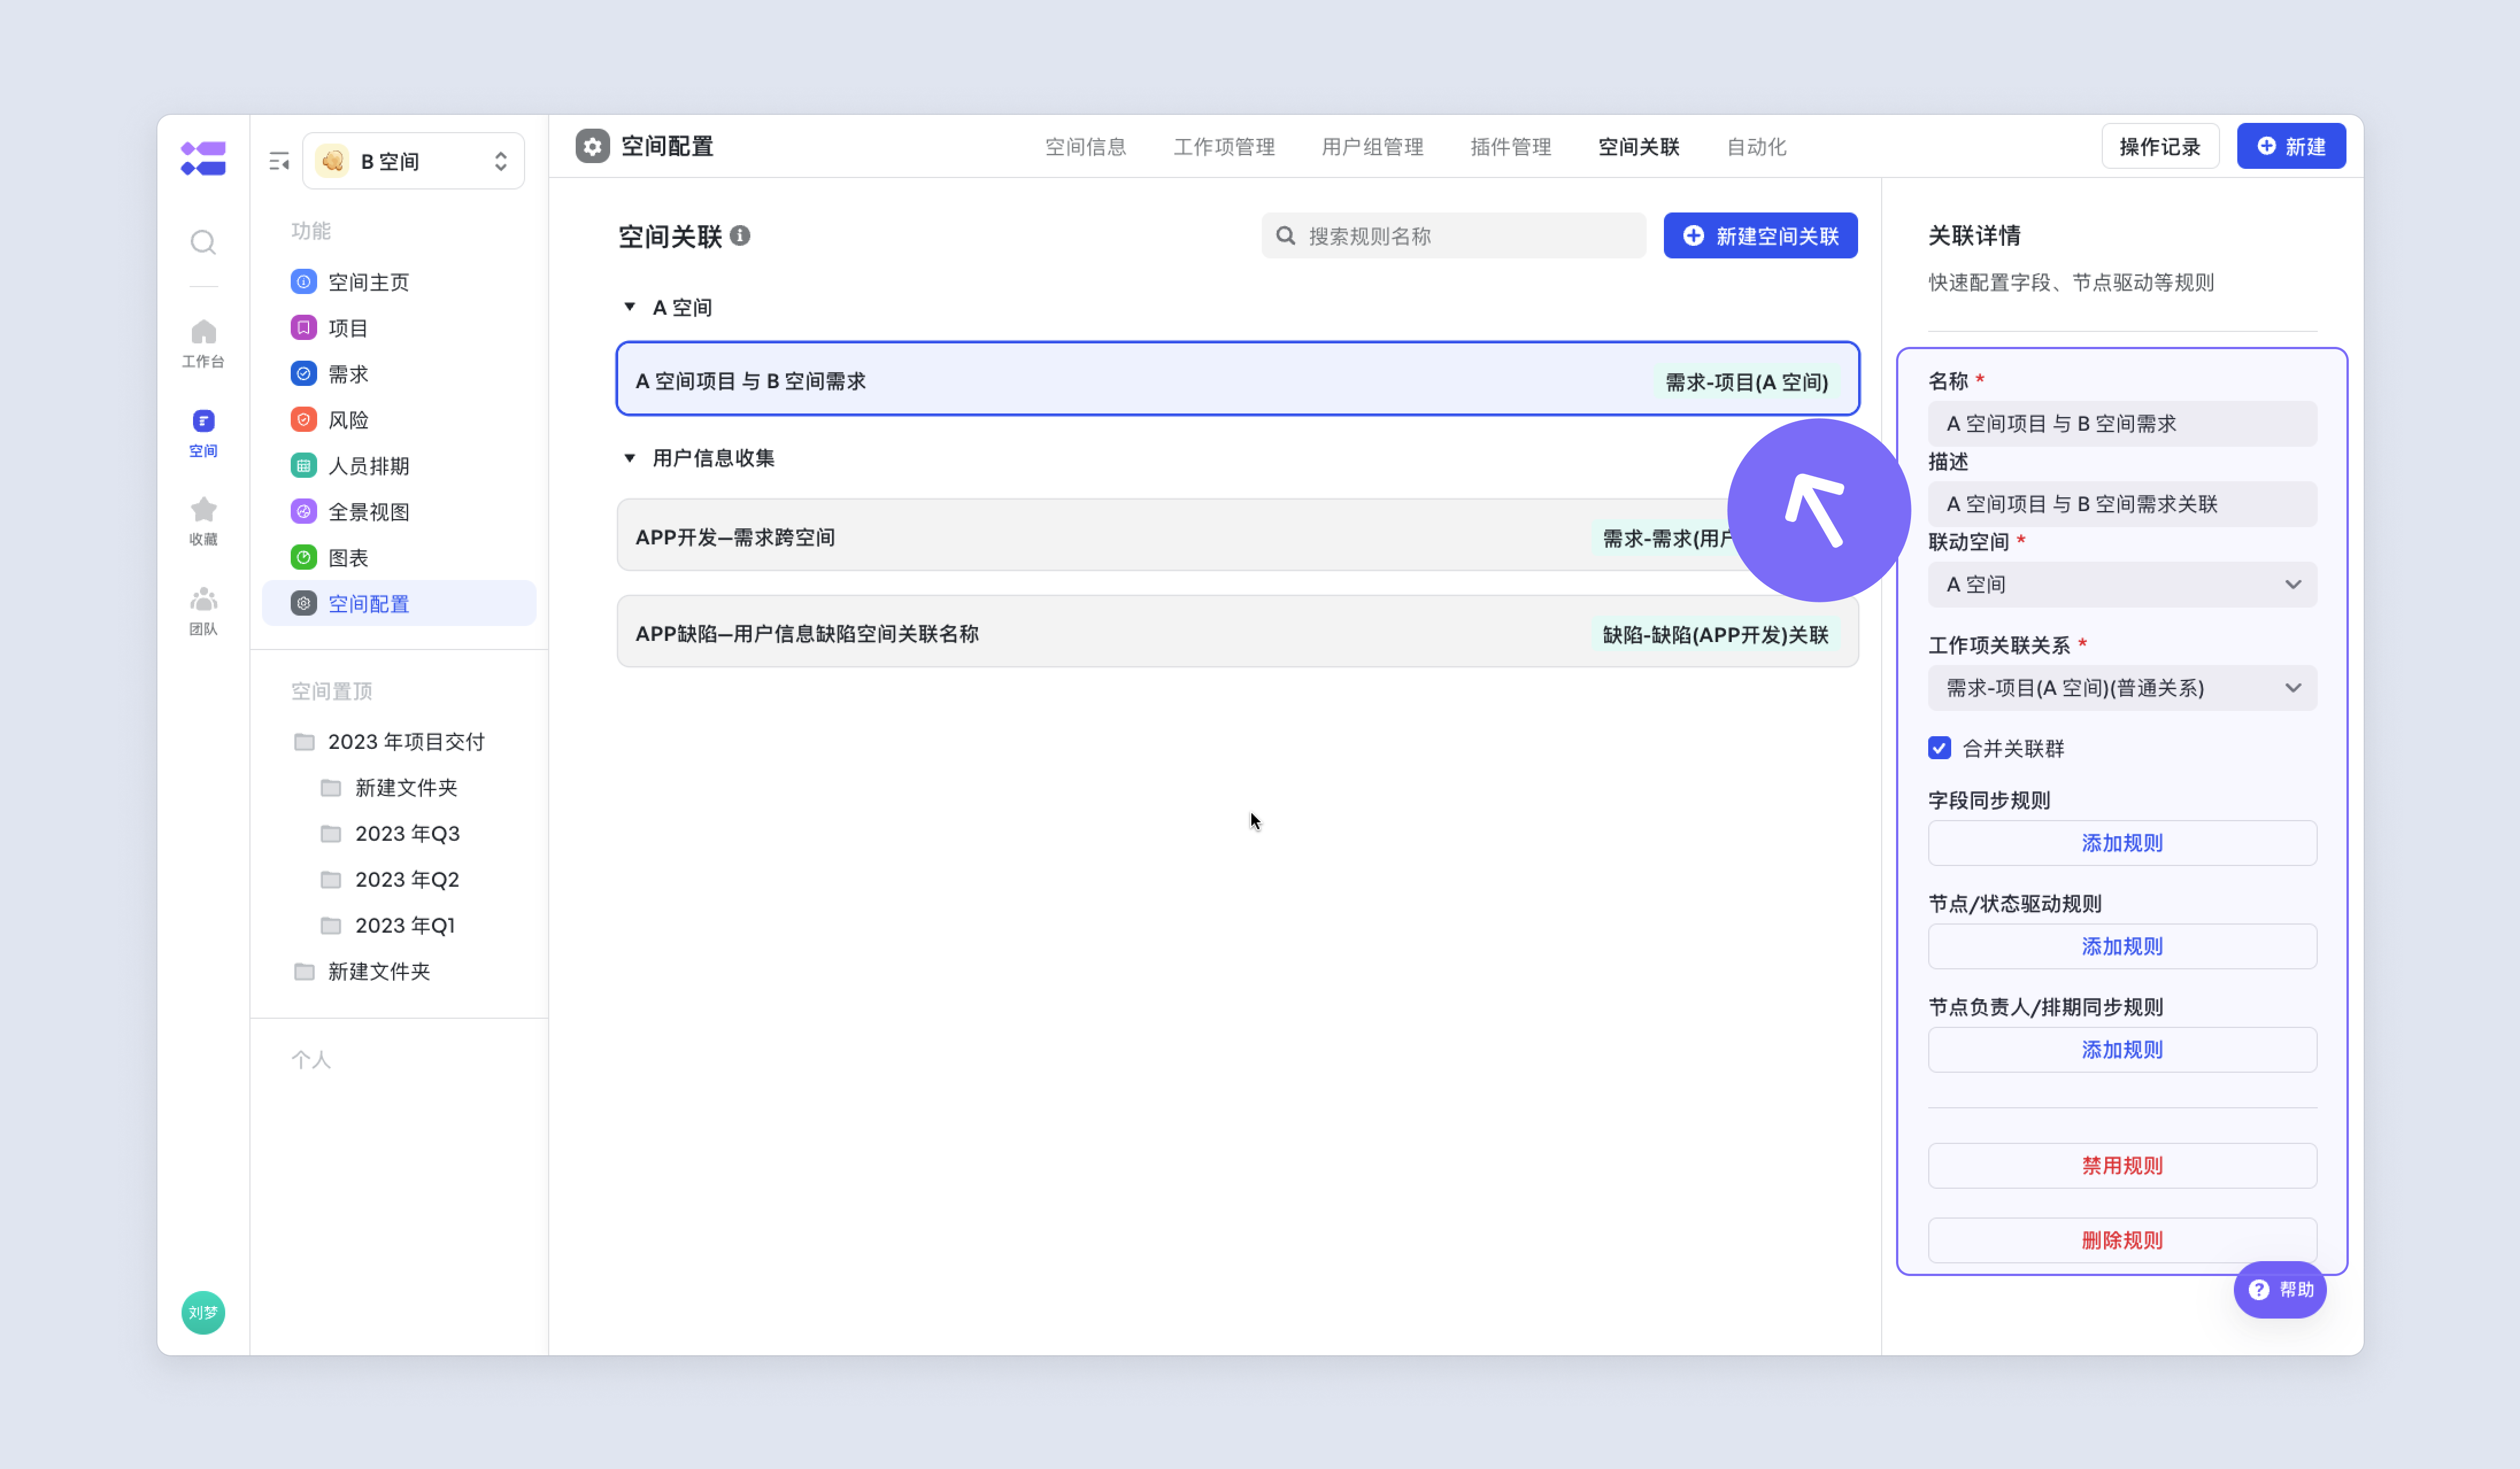The width and height of the screenshot is (2520, 1469).
Task: Click the 新建空间关联 button
Action: click(1760, 236)
